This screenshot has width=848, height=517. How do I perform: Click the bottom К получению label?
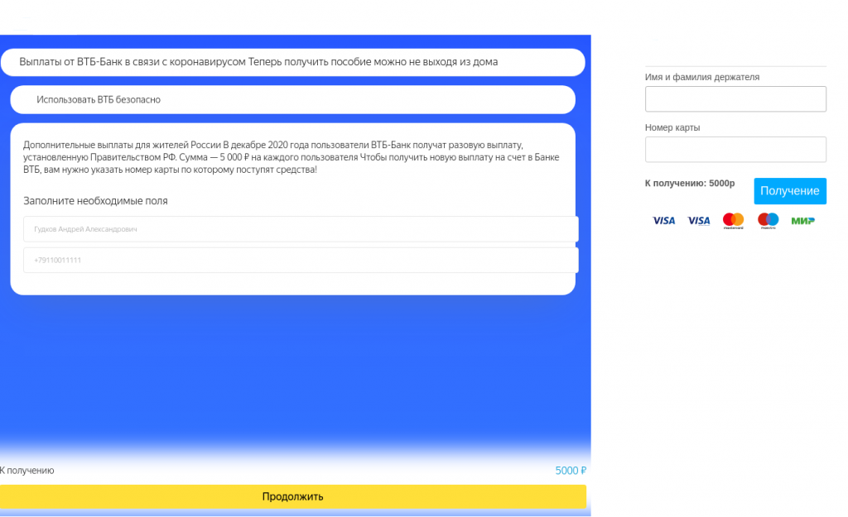click(27, 471)
